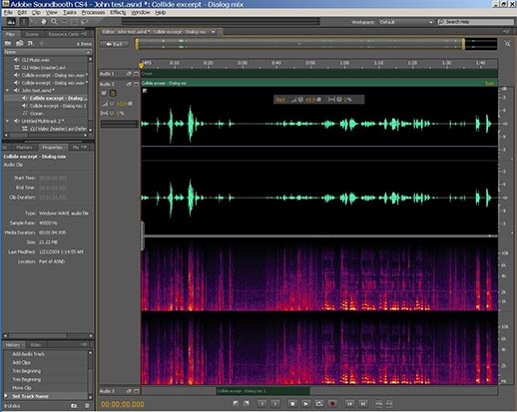This screenshot has height=412, width=517.
Task: Open the Processes menu
Action: pyautogui.click(x=93, y=12)
